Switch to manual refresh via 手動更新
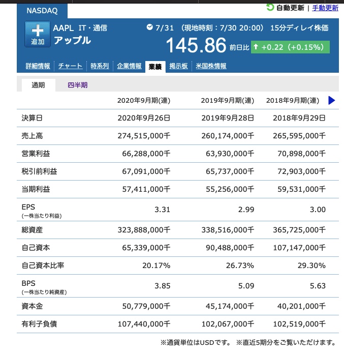Viewport: 344px width, 353px height. click(x=325, y=8)
